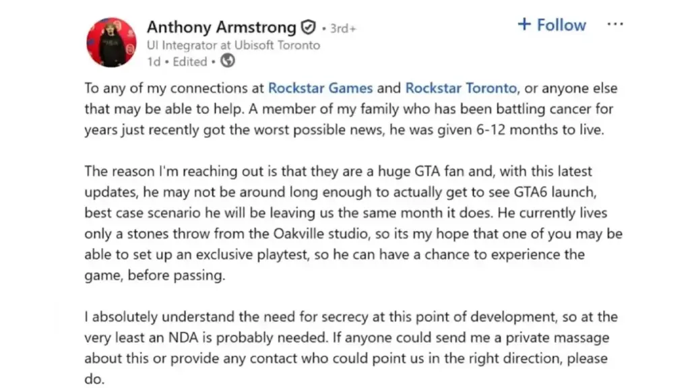This screenshot has height=388, width=690.
Task: Click the verified badge beside Anthony Armstrong
Action: click(x=308, y=28)
